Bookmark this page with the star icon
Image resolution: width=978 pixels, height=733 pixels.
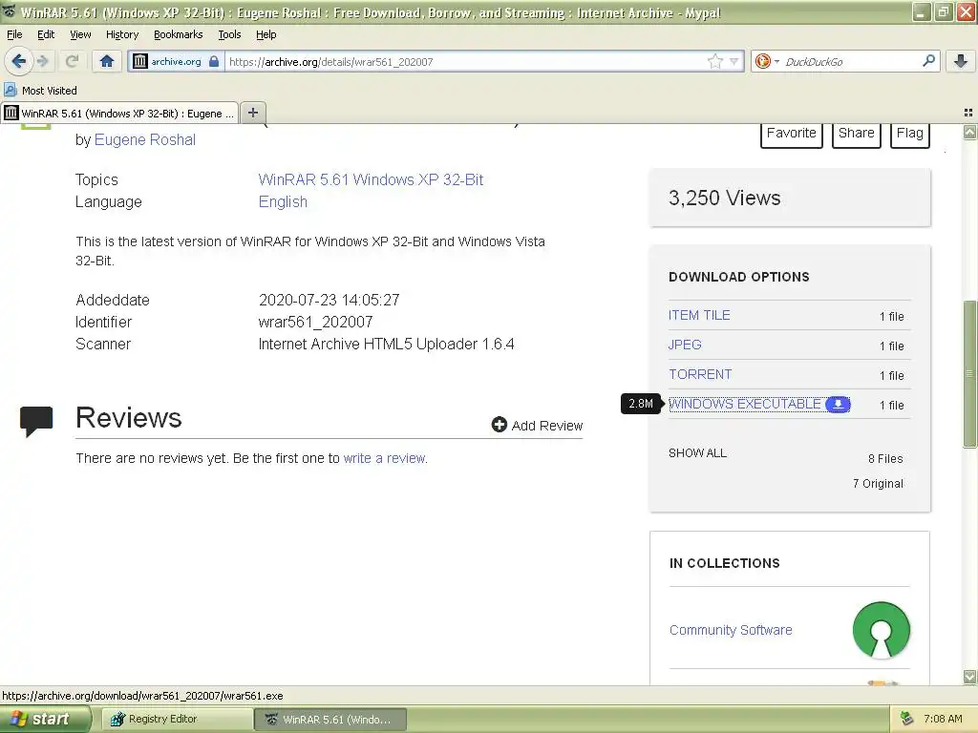(x=714, y=61)
